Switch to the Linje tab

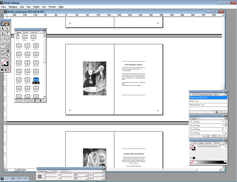coord(195,143)
